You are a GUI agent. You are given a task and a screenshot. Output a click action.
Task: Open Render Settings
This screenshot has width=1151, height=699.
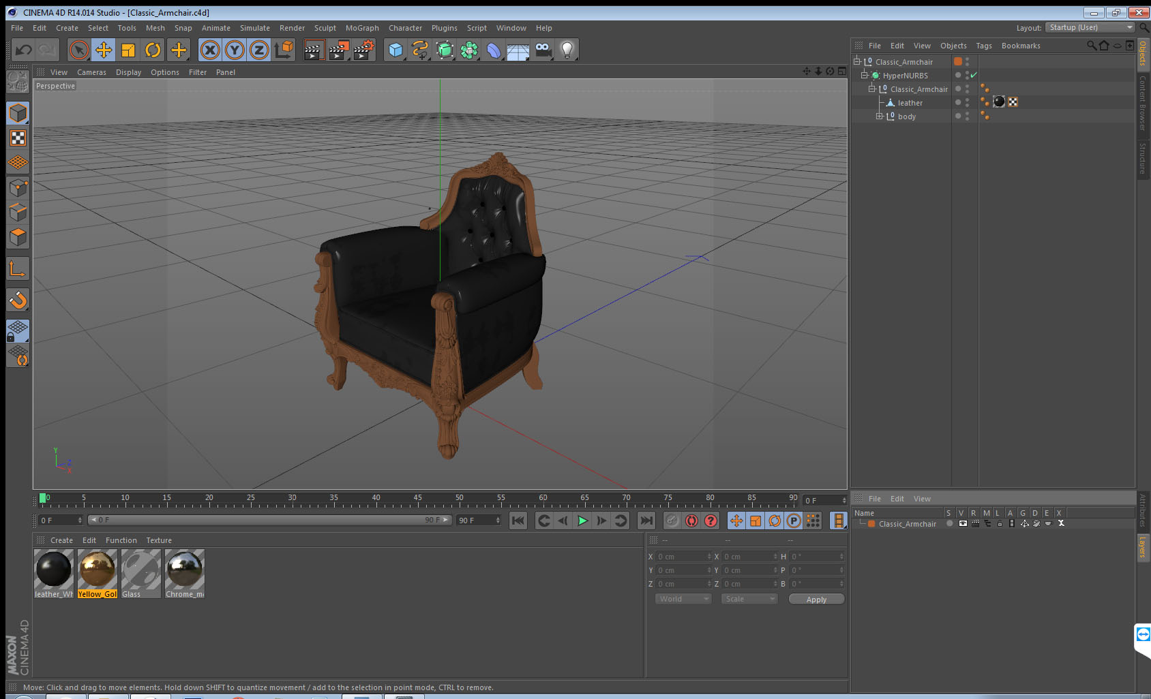coord(364,50)
